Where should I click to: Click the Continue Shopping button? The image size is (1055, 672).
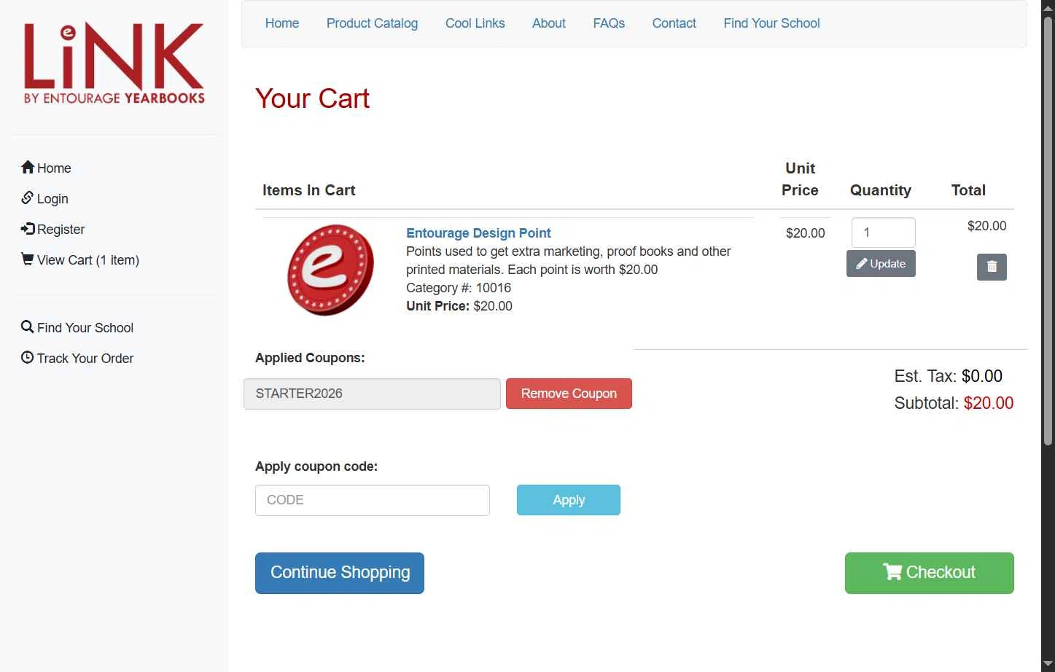pyautogui.click(x=340, y=573)
